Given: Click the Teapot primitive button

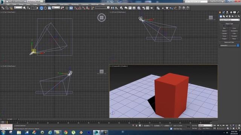Looking at the screenshot, I should [224, 39].
